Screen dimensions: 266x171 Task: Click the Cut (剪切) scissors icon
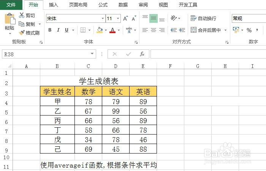point(22,15)
